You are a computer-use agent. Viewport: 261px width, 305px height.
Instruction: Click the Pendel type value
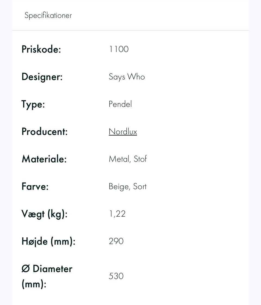click(120, 104)
